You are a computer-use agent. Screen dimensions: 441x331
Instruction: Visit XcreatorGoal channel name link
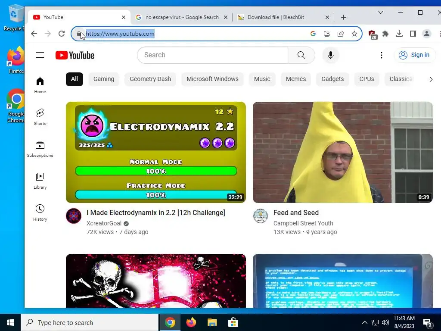104,224
